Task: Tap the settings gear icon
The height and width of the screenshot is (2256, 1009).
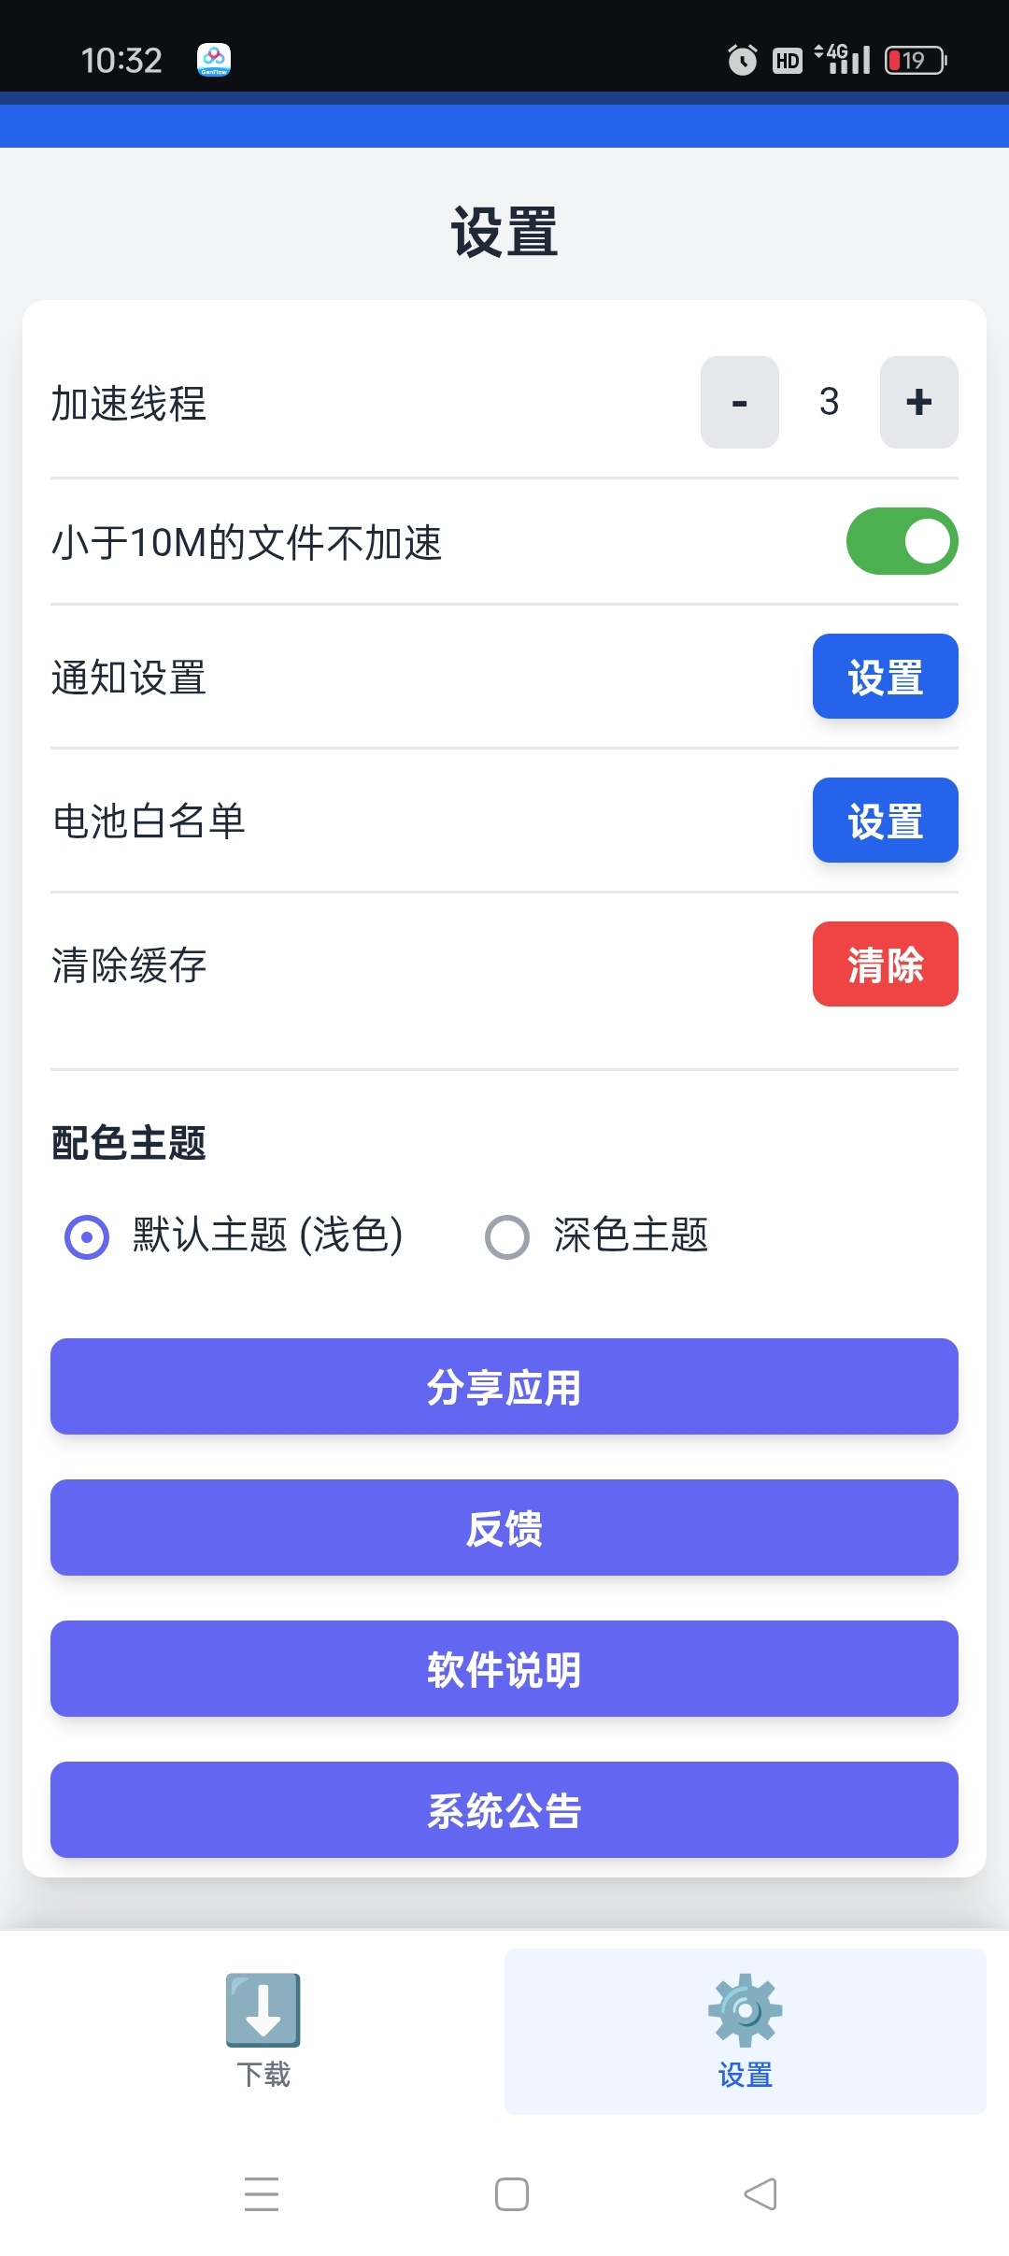Action: [745, 2009]
